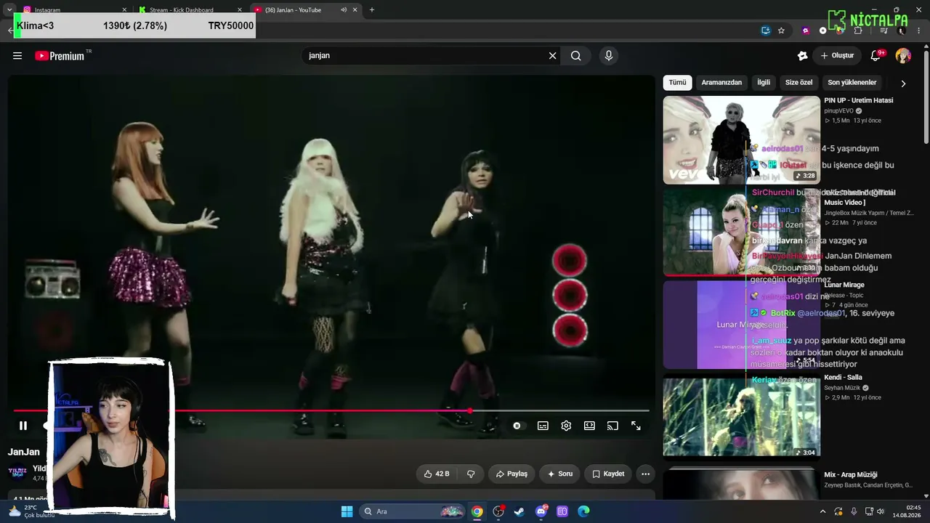This screenshot has width=930, height=523.
Task: Open YouTube notifications bell
Action: click(x=876, y=56)
